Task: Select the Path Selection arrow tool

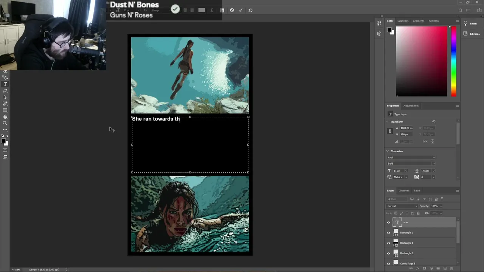Action: pos(5,97)
